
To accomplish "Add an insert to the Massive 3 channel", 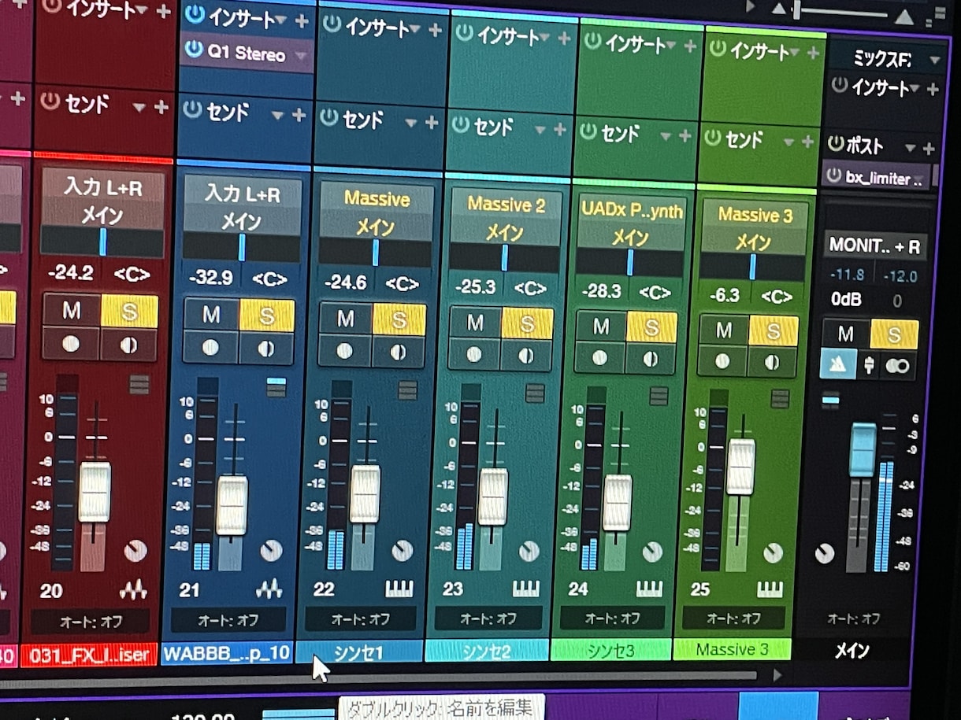I will 813,53.
